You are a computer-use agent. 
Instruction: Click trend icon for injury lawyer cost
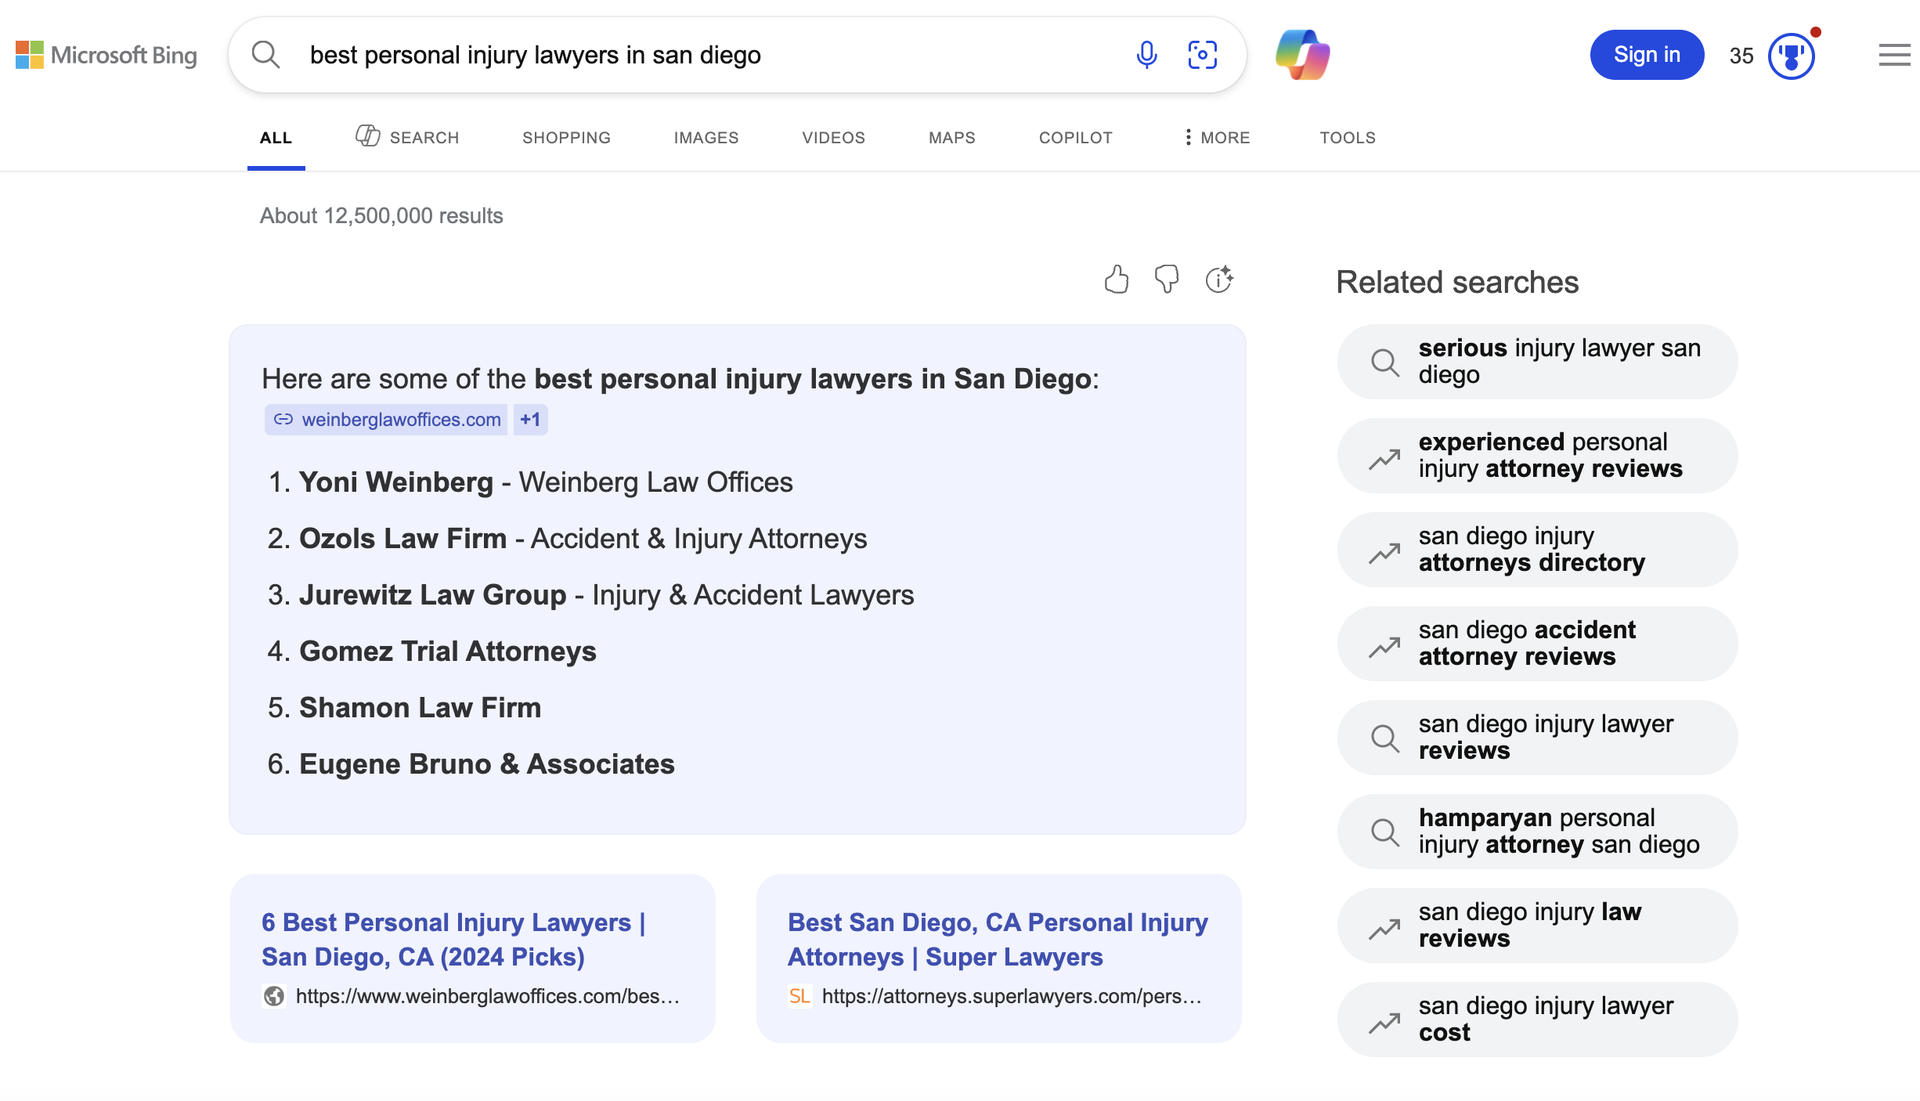coord(1384,1023)
